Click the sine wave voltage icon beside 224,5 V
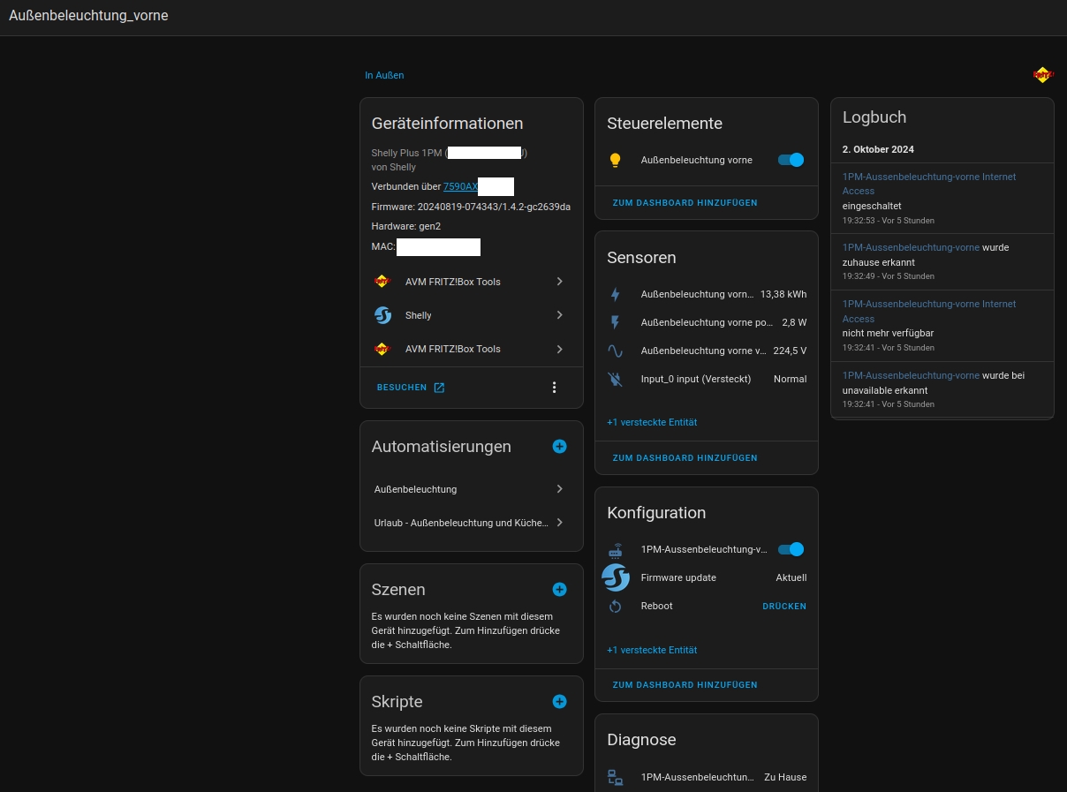 (616, 351)
